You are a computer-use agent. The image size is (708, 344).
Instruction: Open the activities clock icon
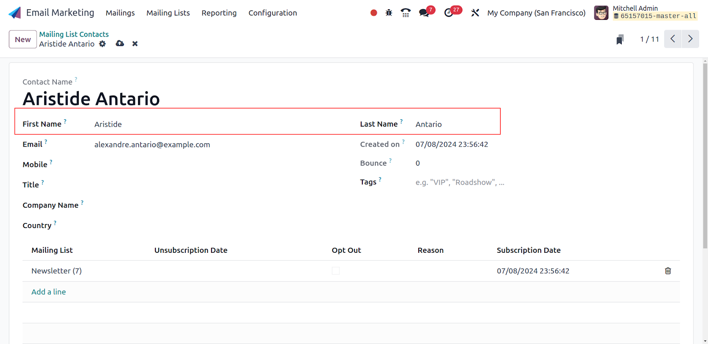449,13
